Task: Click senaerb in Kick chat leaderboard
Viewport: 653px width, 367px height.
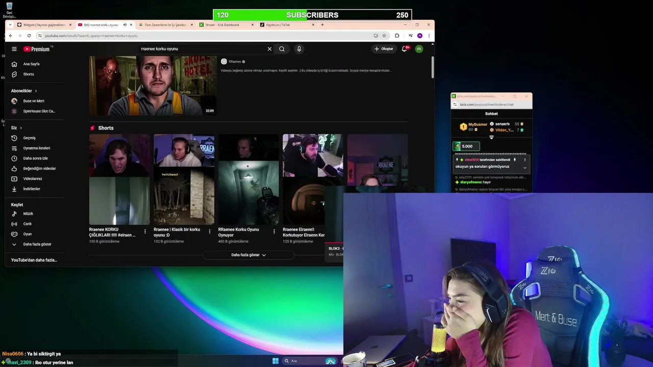Action: coord(502,124)
